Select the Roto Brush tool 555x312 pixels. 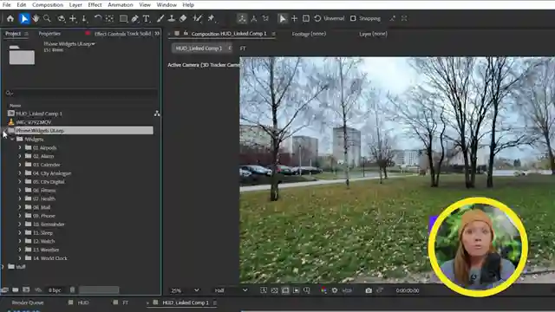click(x=197, y=18)
